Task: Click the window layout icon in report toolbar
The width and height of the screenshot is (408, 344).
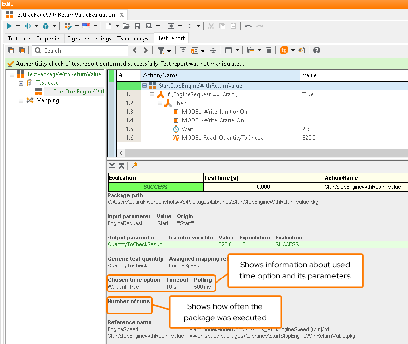Action: tap(229, 50)
